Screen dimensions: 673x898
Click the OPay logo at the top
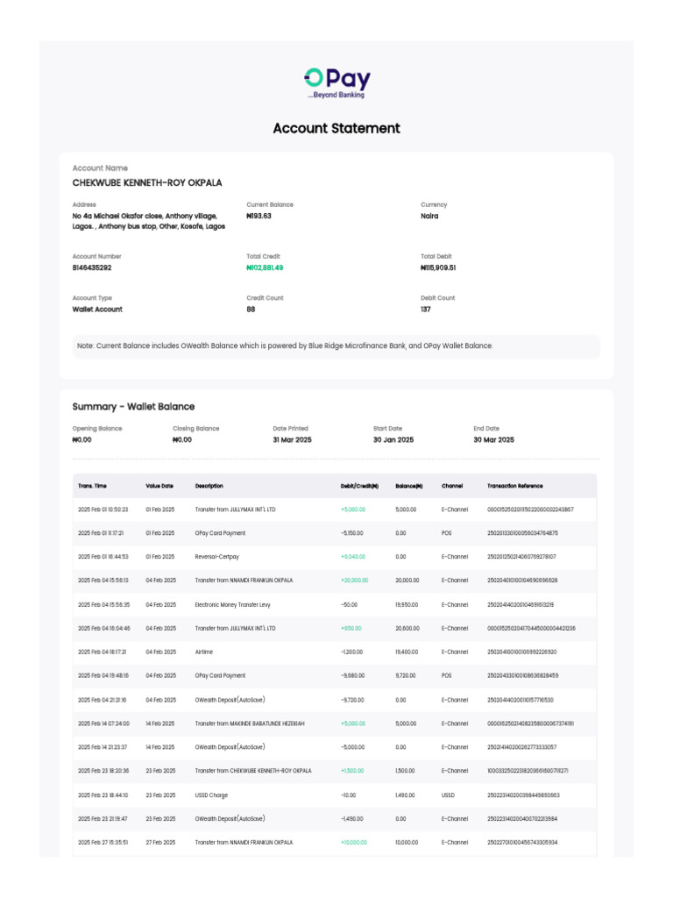tap(337, 83)
